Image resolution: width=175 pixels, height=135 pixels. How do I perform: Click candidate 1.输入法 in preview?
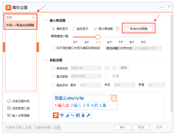pyautogui.click(x=62, y=105)
